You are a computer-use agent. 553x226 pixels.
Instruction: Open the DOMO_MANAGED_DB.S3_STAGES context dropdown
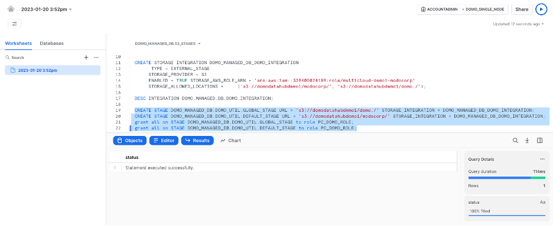click(168, 44)
